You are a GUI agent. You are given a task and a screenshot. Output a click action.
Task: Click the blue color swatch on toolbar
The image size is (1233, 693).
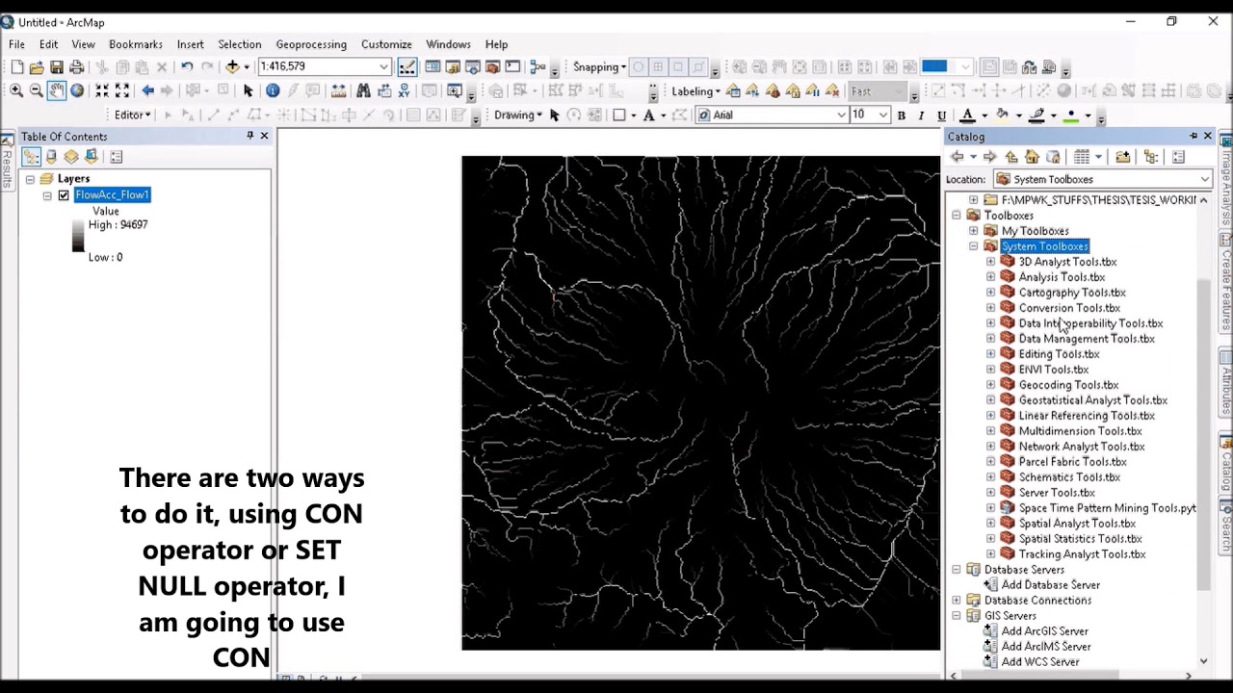934,66
